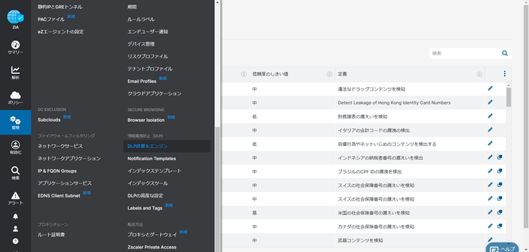Open Browser Isolation menu item
The width and height of the screenshot is (529, 252).
click(x=146, y=120)
